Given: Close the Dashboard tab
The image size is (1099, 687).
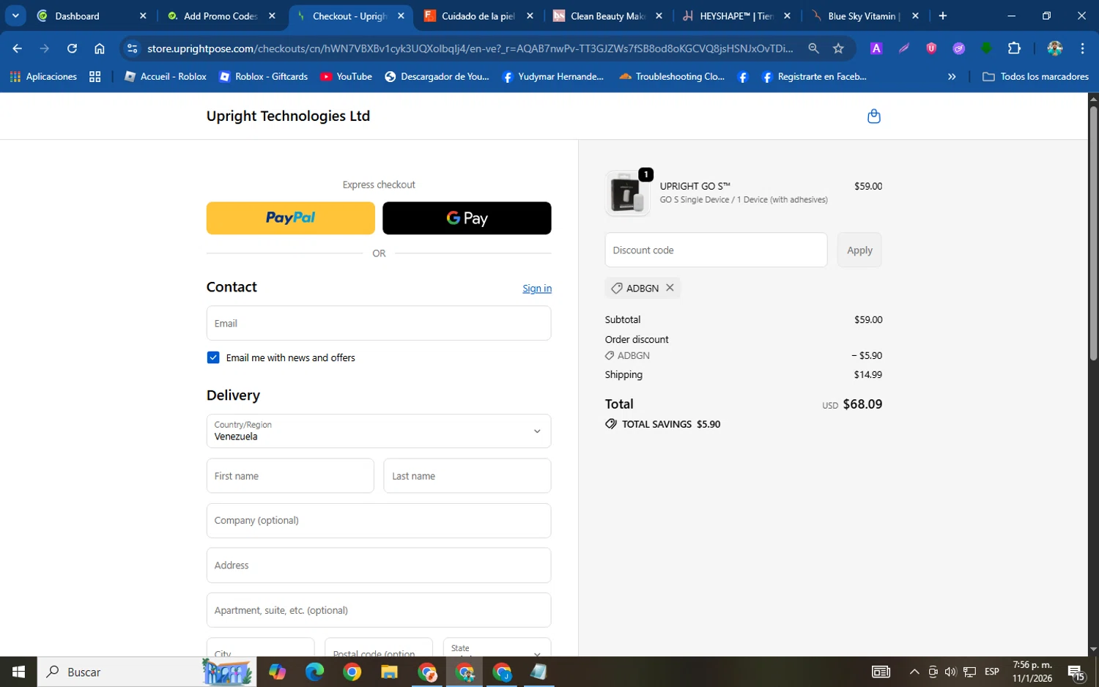Looking at the screenshot, I should point(143,16).
